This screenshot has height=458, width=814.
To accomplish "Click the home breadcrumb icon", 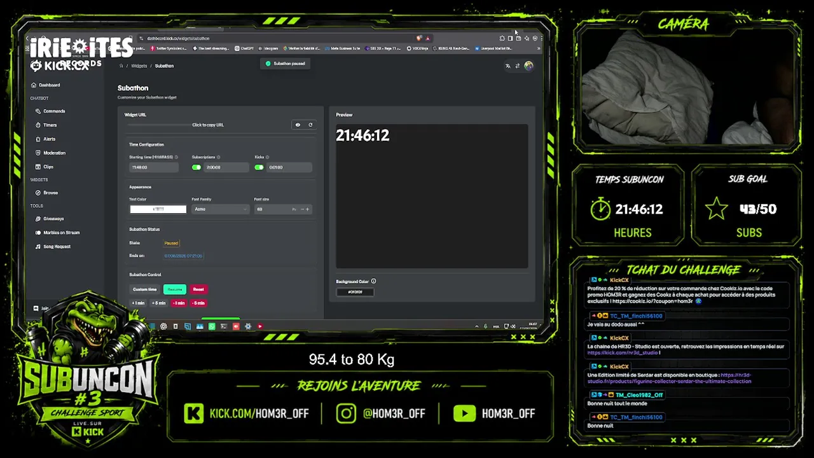I will (x=121, y=66).
